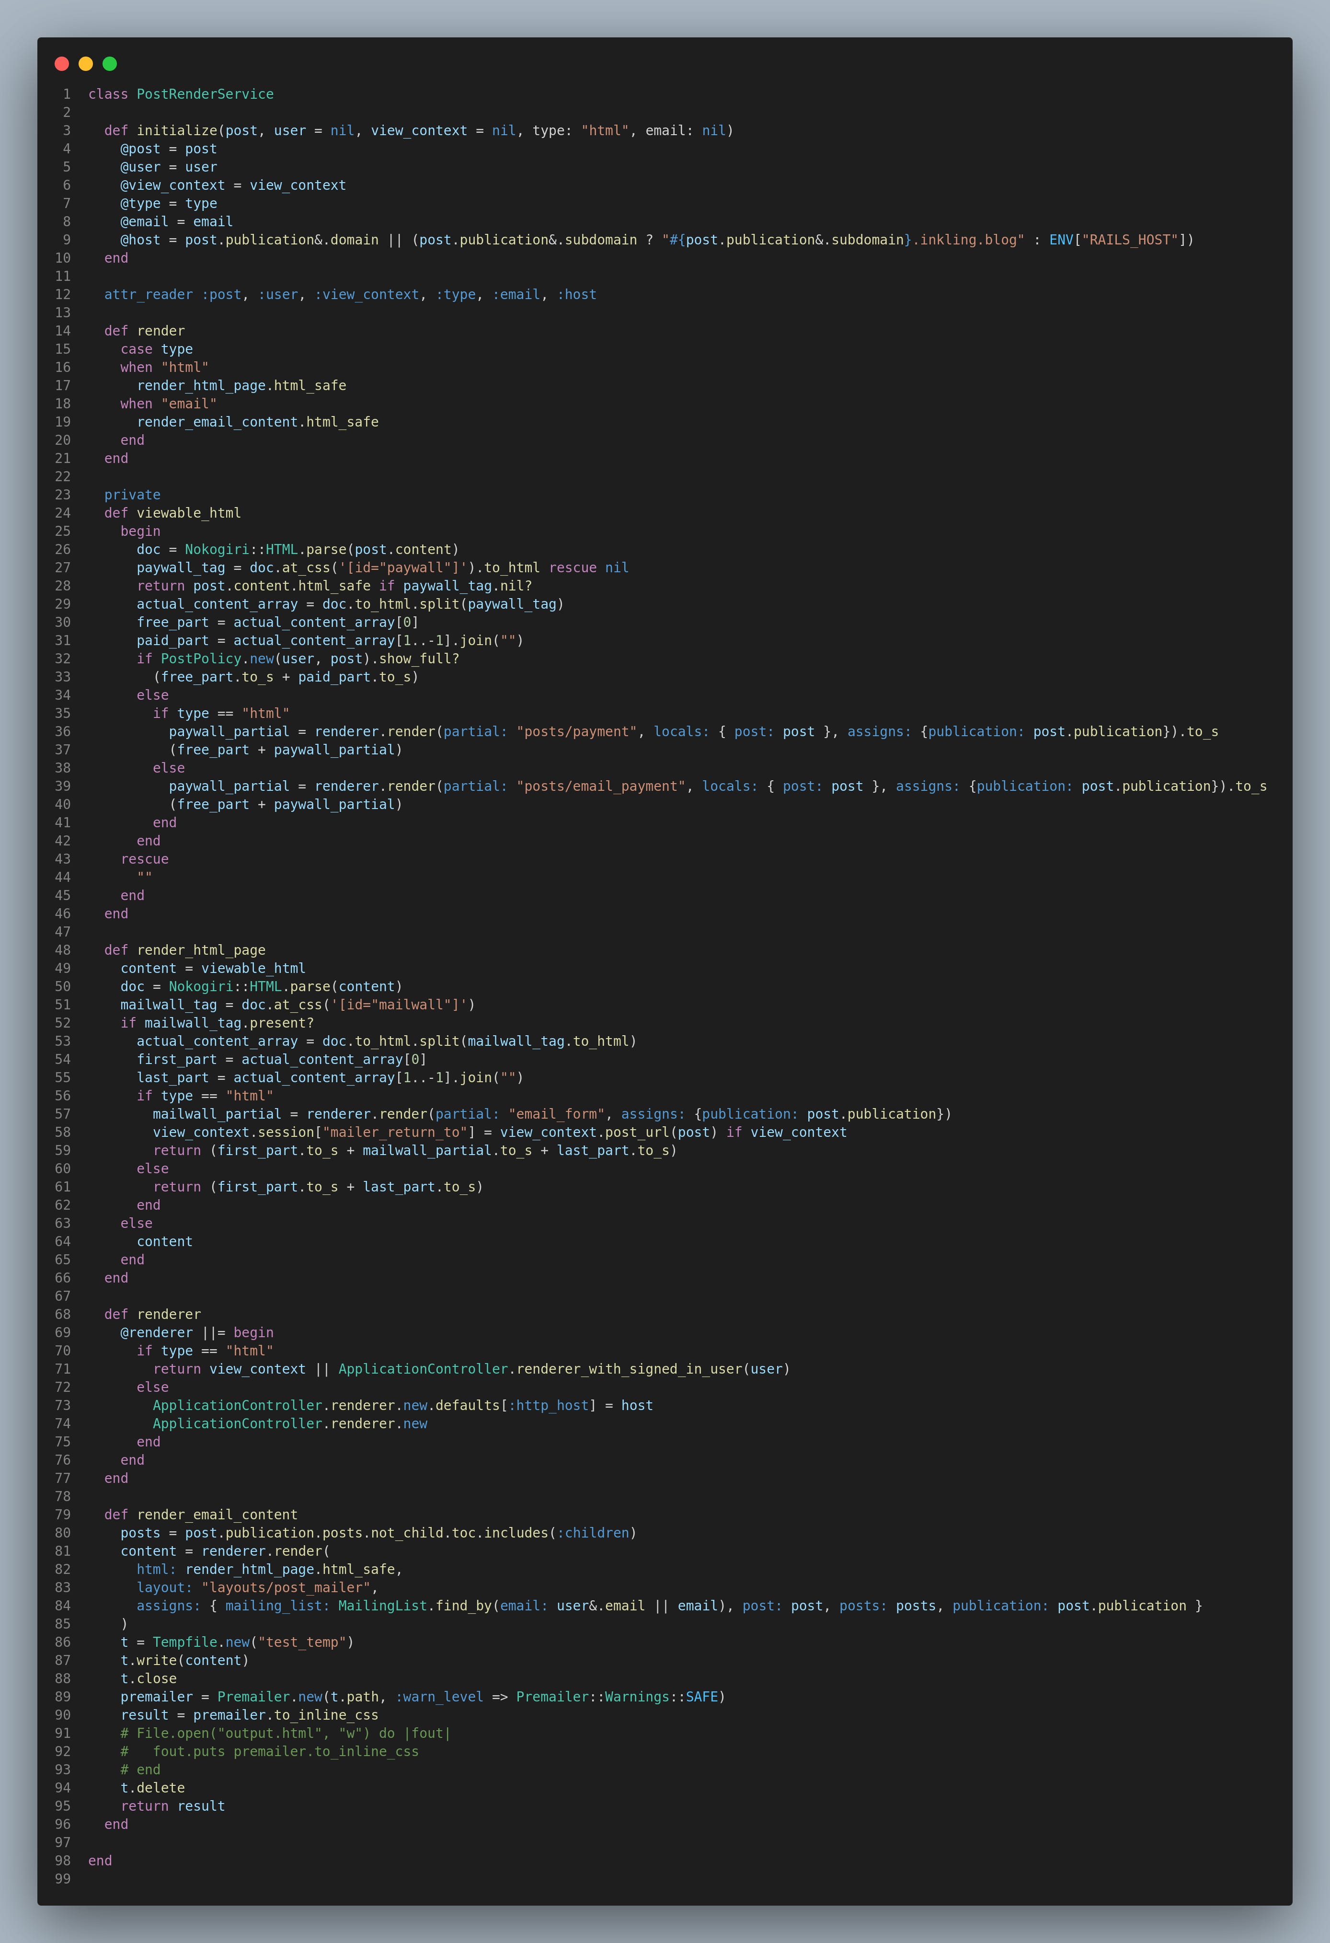The image size is (1330, 1943).
Task: Click 'PostPolicy' class reference on line 32
Action: click(x=201, y=659)
